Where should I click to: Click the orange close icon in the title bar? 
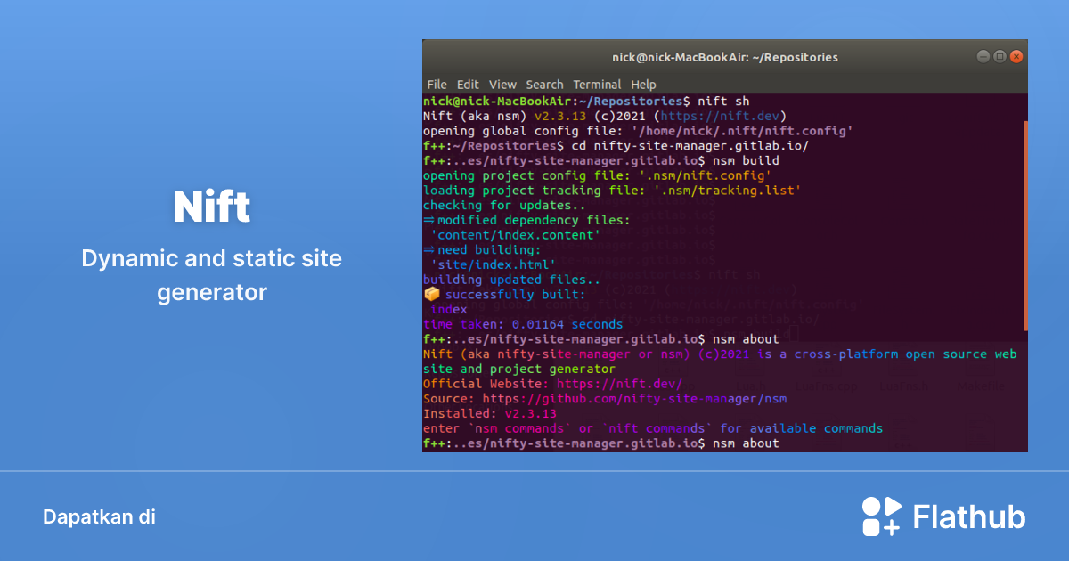(x=1016, y=56)
